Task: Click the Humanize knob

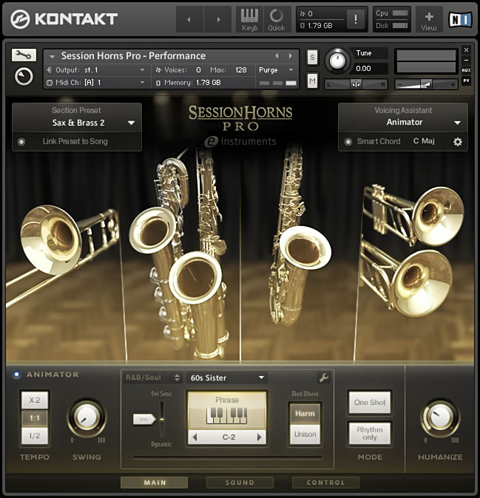Action: pos(440,417)
